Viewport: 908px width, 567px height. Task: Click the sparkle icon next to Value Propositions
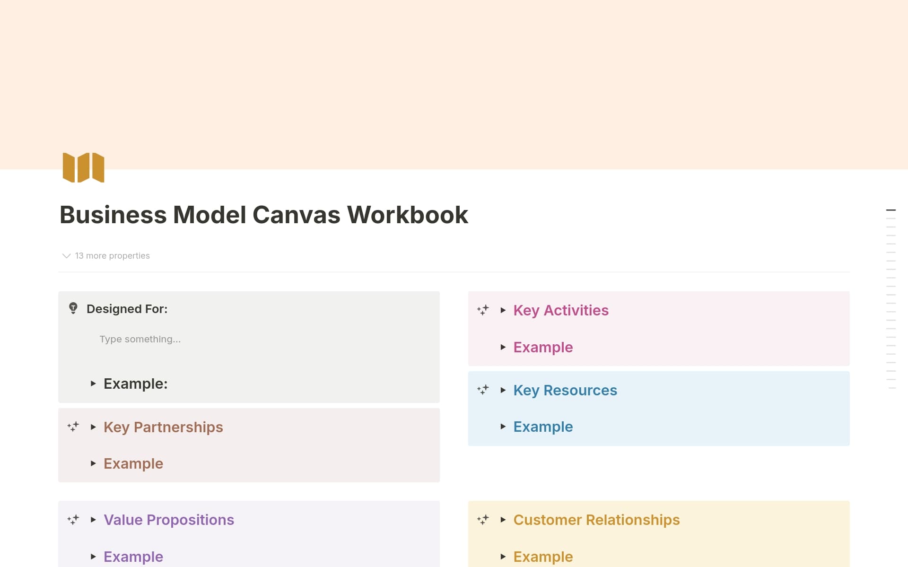[x=73, y=520]
